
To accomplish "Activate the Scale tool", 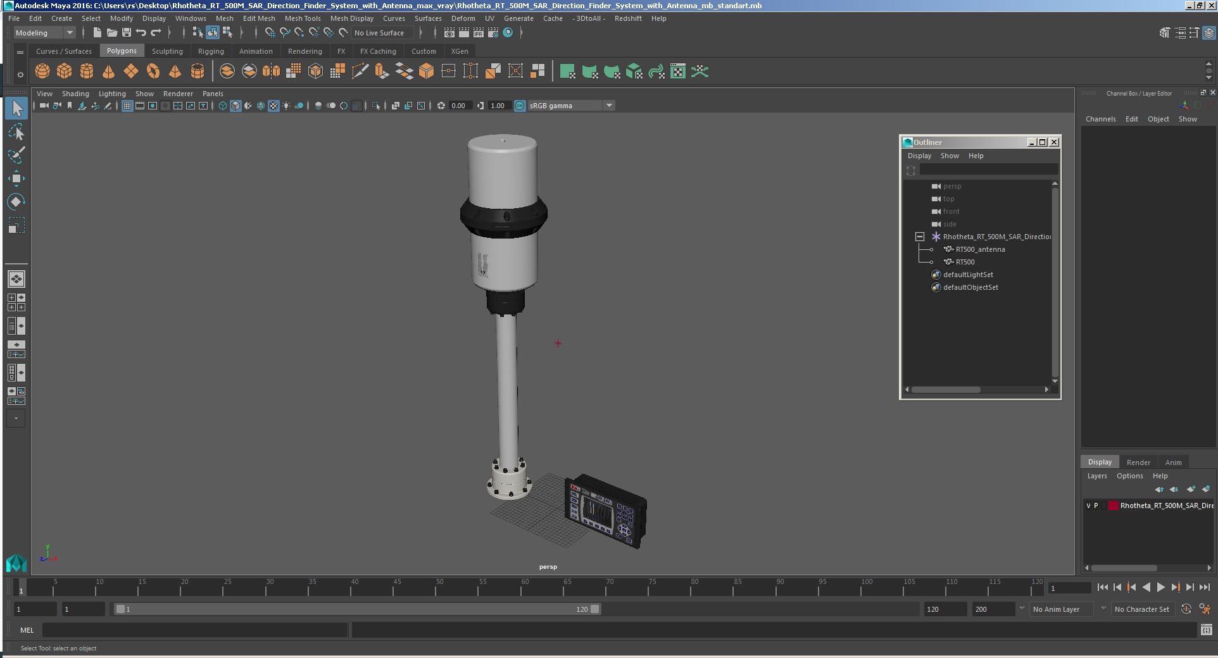I will point(16,225).
